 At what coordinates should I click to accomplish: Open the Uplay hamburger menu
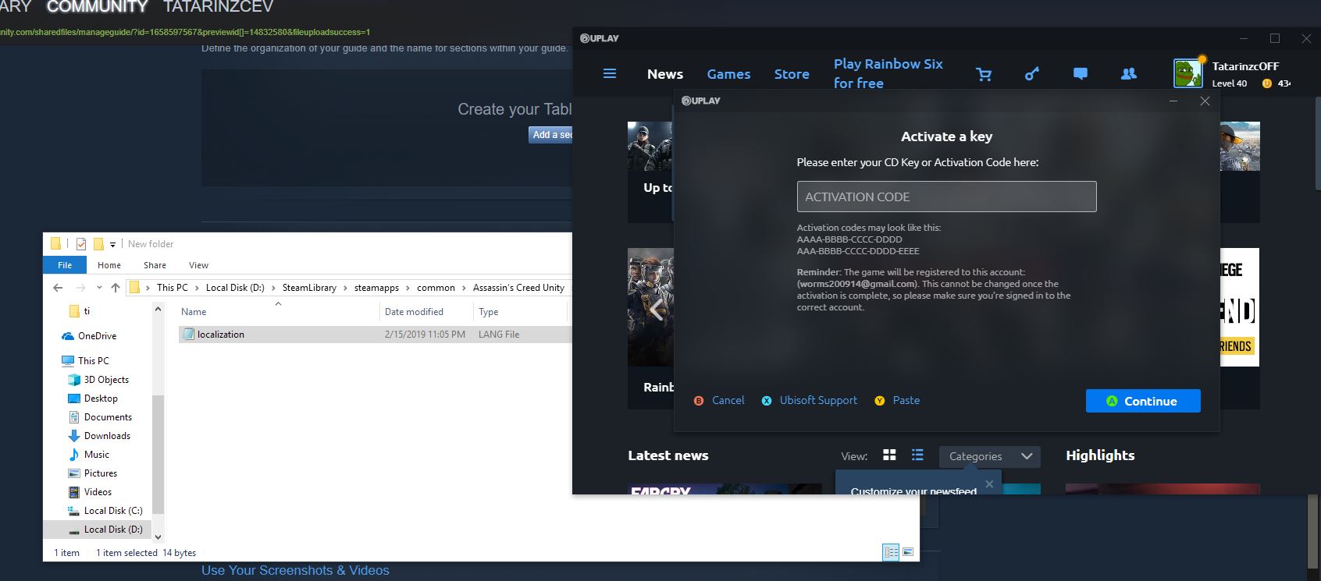610,73
